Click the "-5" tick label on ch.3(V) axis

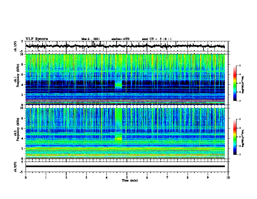click(x=22, y=172)
